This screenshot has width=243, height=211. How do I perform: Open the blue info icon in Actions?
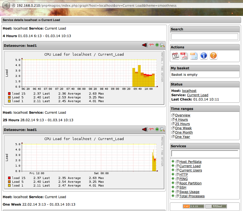[204, 55]
